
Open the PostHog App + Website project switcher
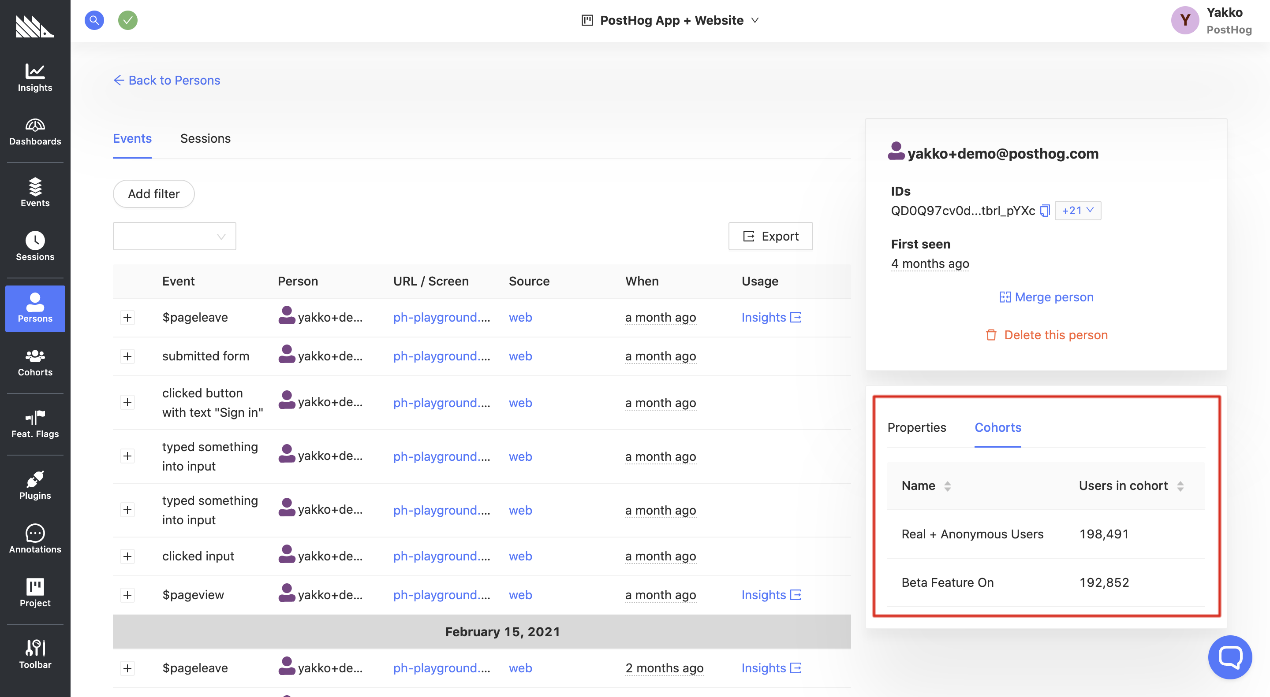tap(670, 20)
